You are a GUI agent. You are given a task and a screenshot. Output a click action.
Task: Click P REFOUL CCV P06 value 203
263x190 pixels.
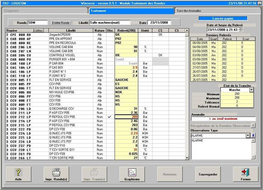pyautogui.click(x=126, y=125)
